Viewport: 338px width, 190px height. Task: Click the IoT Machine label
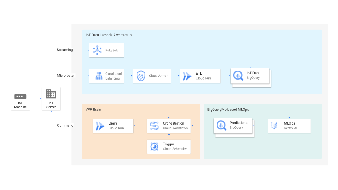20,105
